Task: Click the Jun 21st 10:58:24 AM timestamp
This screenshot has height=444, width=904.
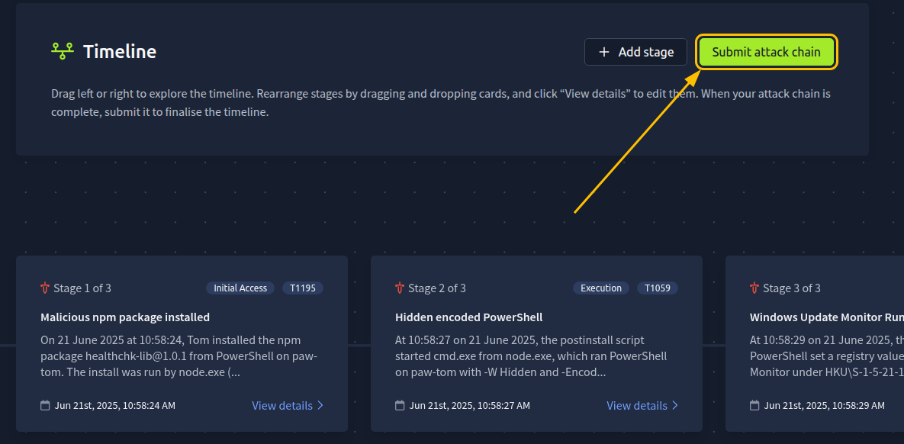Action: tap(114, 405)
